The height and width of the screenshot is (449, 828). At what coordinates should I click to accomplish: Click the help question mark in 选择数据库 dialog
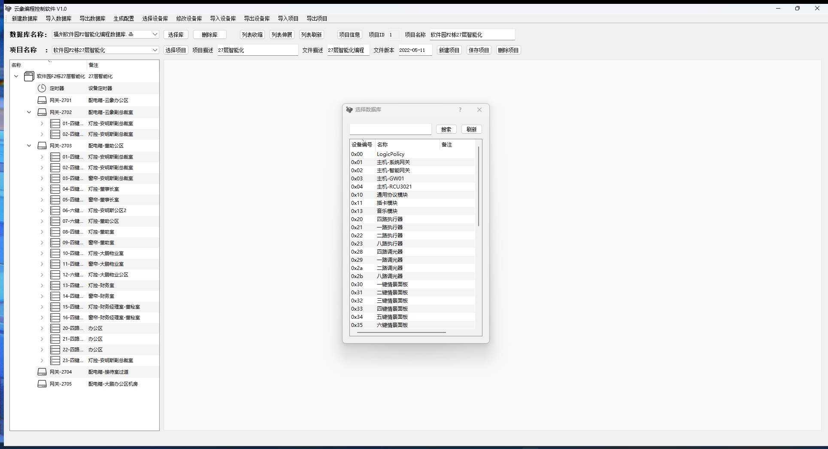[x=460, y=110]
